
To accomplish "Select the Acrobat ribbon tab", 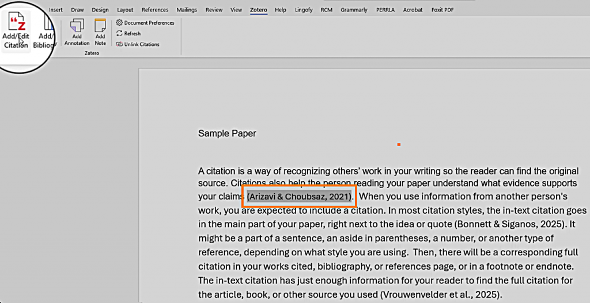I will [x=413, y=10].
